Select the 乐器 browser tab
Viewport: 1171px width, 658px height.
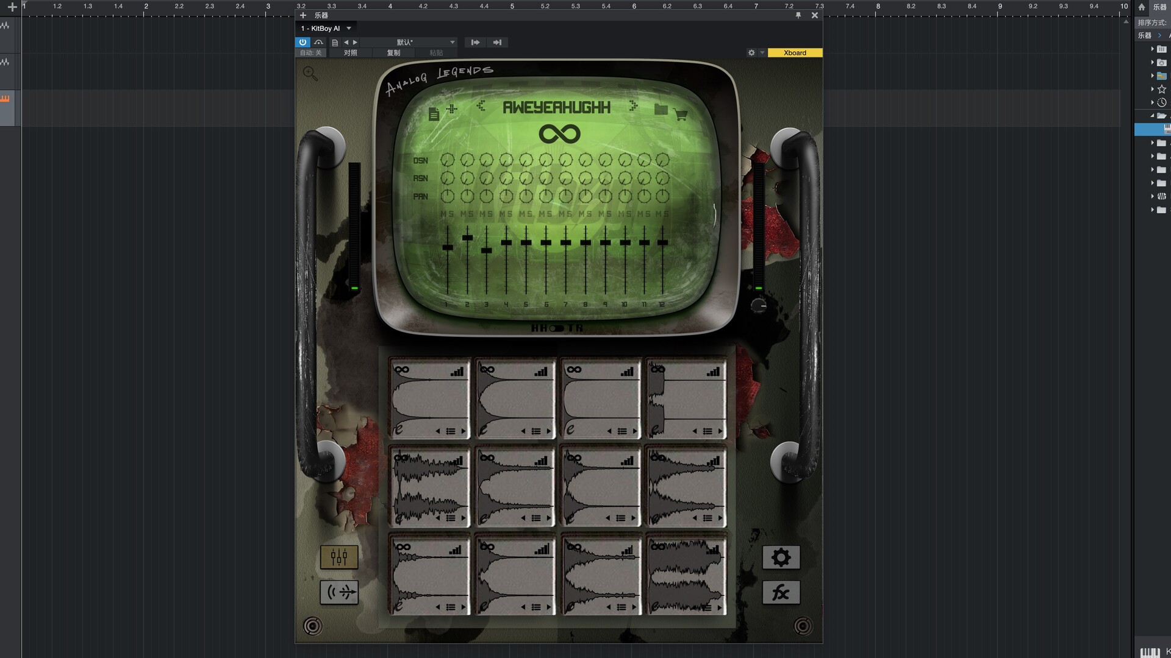click(1159, 7)
